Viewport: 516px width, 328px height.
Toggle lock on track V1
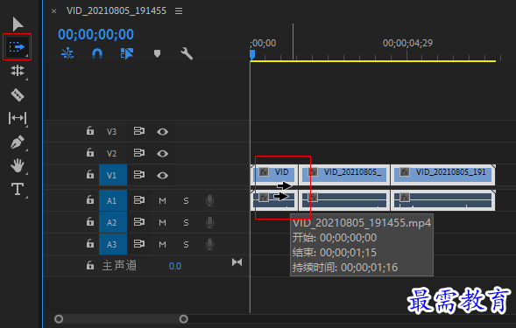pos(90,175)
